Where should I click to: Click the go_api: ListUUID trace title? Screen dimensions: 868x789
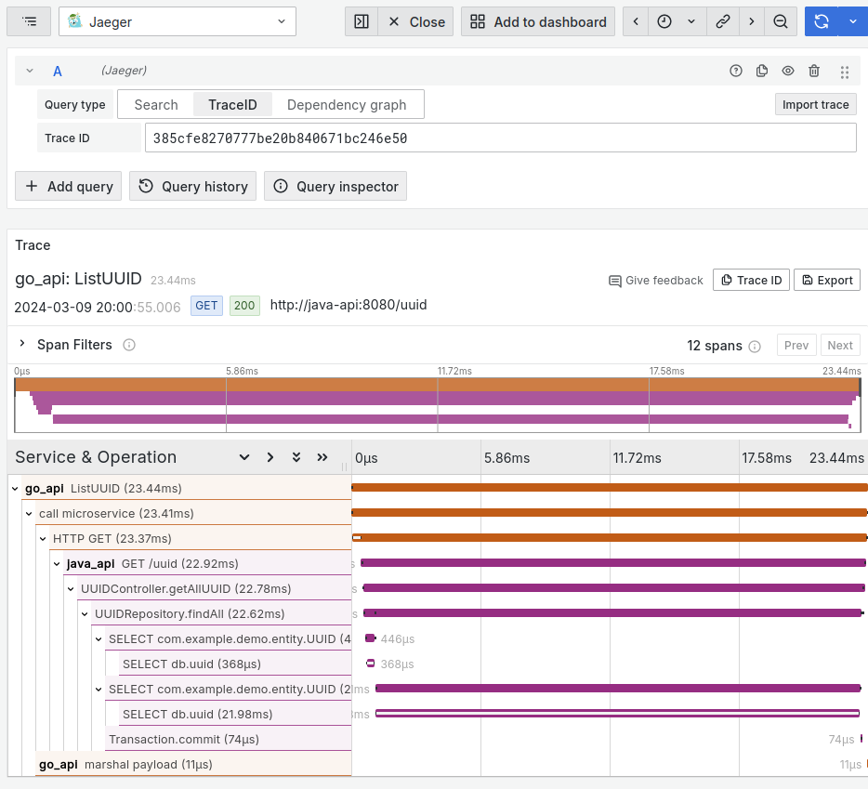tap(78, 278)
